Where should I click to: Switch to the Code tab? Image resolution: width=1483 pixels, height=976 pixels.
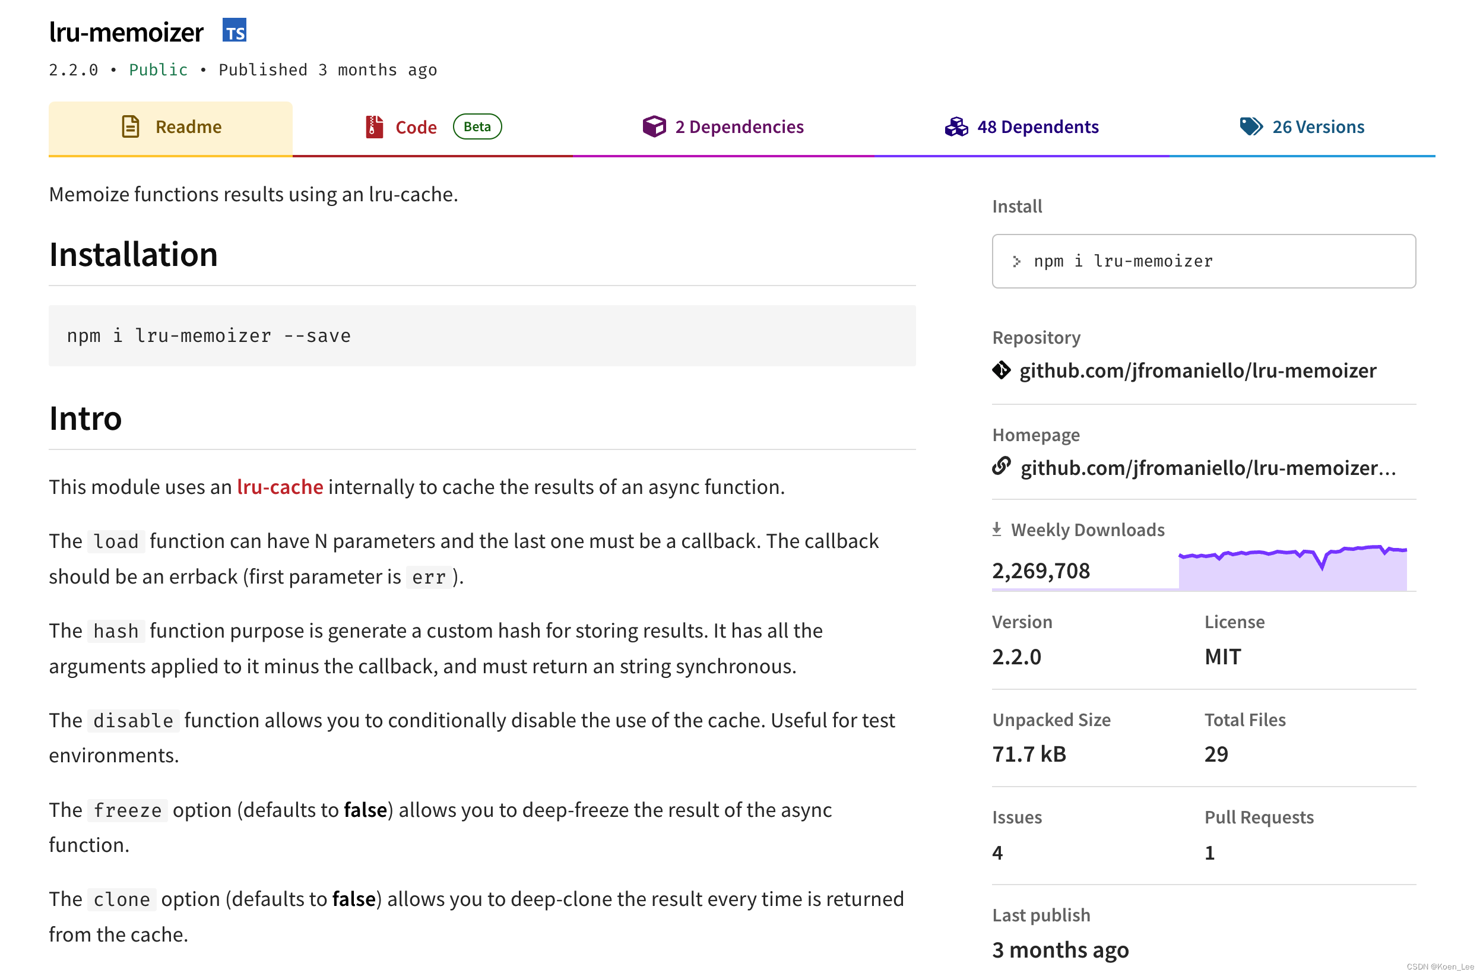coord(416,127)
